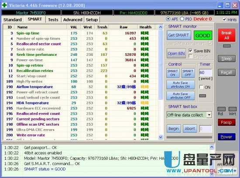Click the scroll-up arrow of the SMART table
The width and height of the screenshot is (240, 178).
pyautogui.click(x=161, y=27)
